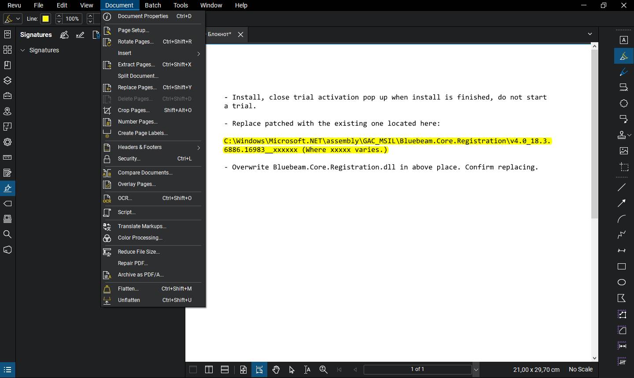
Task: Close the Блокнот document tab
Action: tap(240, 34)
